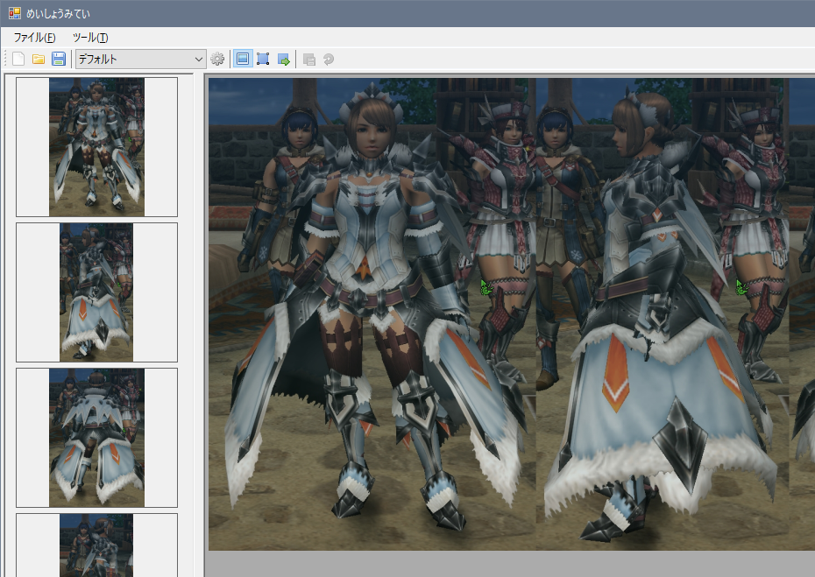815x577 pixels.
Task: Click the blue floppy save icon
Action: point(59,60)
